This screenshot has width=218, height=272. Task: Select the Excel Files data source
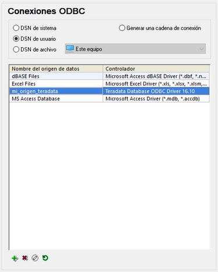(x=110, y=83)
